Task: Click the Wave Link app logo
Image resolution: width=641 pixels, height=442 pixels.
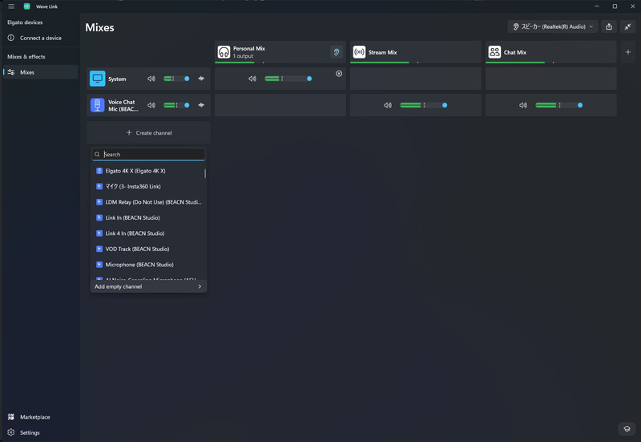Action: click(x=27, y=6)
